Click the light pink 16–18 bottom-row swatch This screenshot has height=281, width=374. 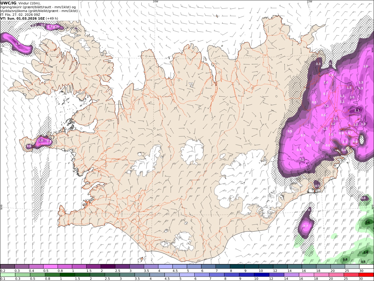coord(307,275)
